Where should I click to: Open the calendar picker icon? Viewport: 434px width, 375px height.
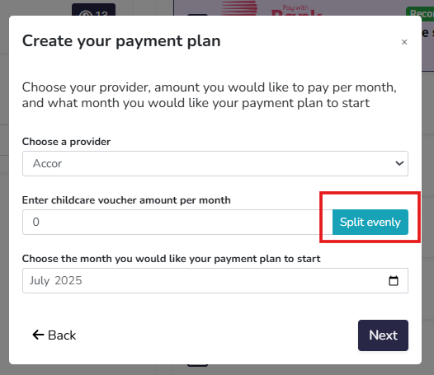(394, 281)
